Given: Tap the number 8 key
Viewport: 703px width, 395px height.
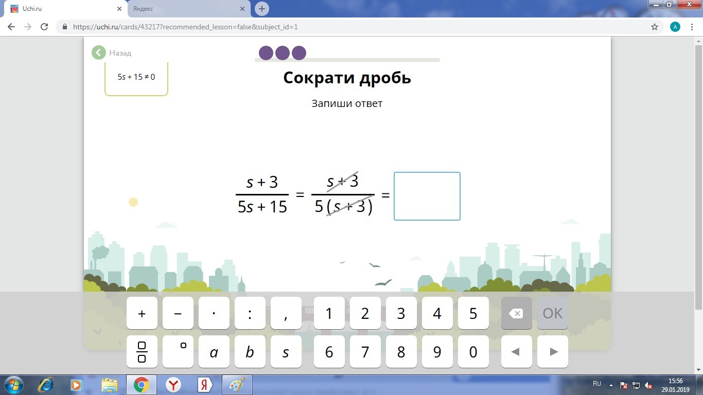Looking at the screenshot, I should [401, 352].
